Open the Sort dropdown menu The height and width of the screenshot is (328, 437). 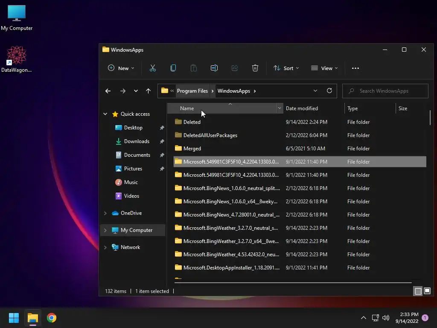(286, 68)
